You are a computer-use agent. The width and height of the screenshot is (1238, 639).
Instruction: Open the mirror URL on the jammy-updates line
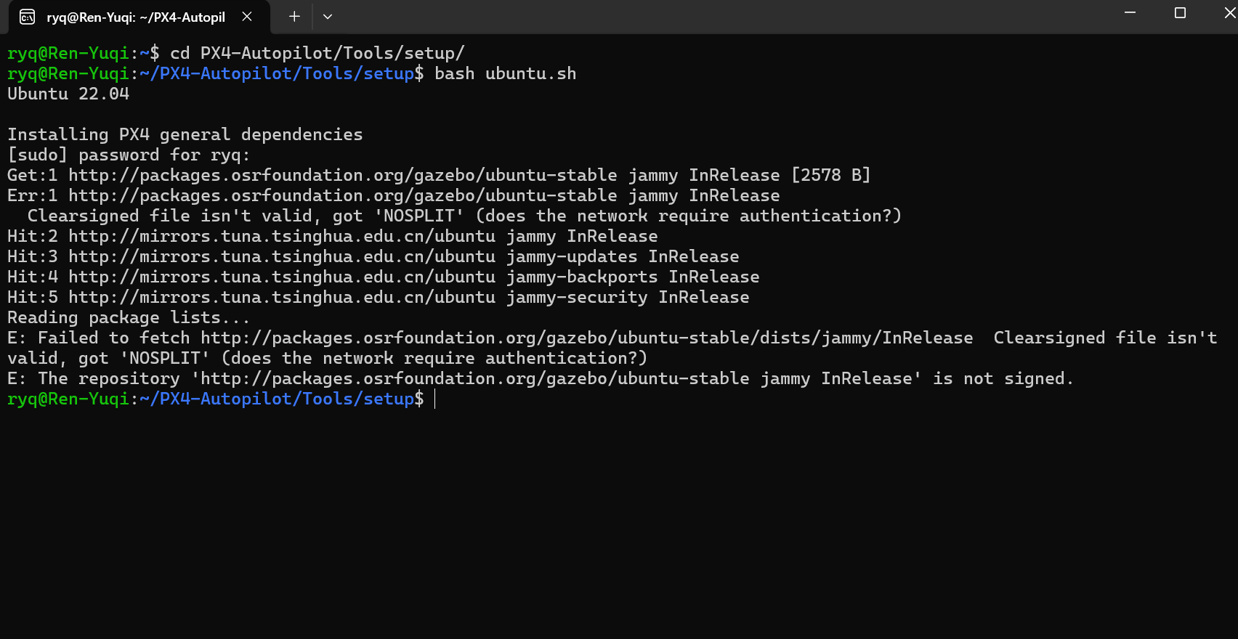click(282, 256)
